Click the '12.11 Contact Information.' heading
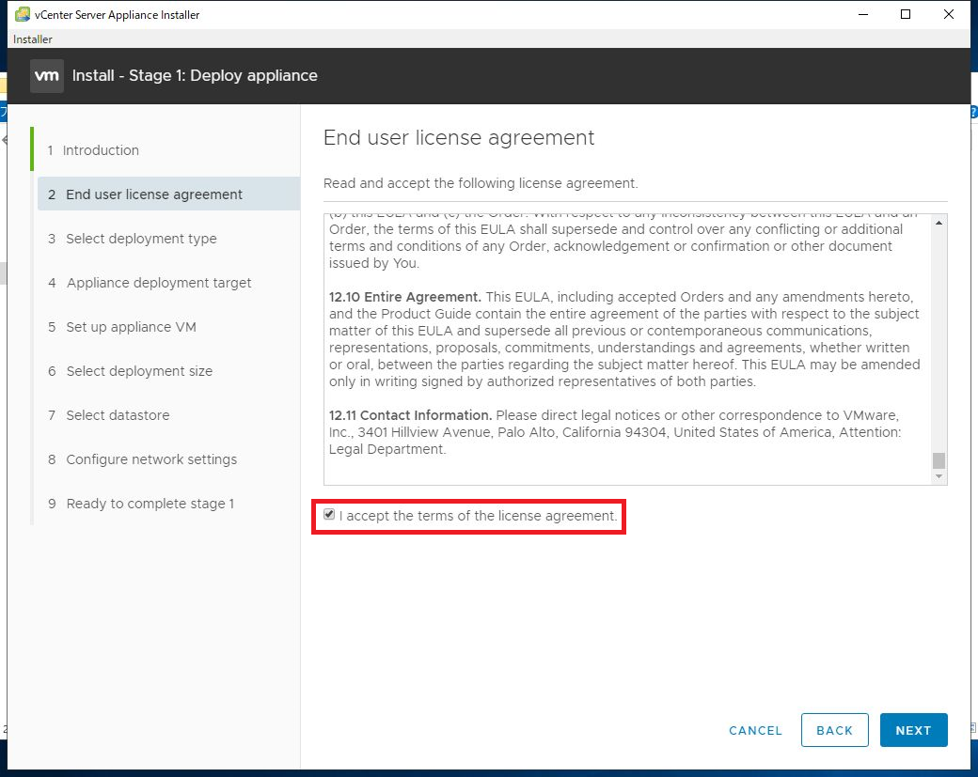Image resolution: width=978 pixels, height=777 pixels. [410, 415]
